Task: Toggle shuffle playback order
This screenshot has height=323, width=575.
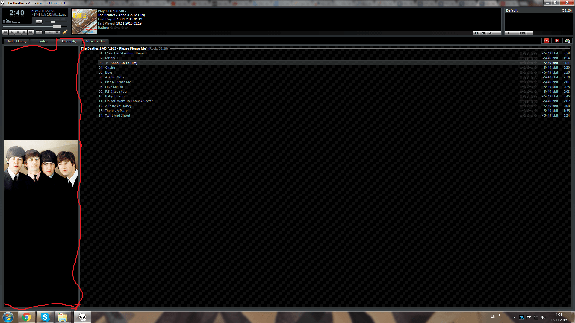Action: (x=49, y=32)
